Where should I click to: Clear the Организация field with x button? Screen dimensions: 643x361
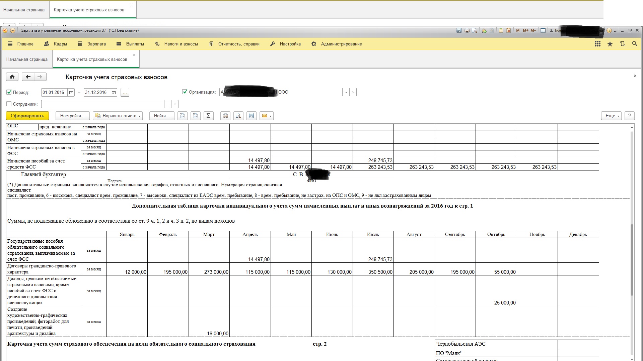point(353,92)
